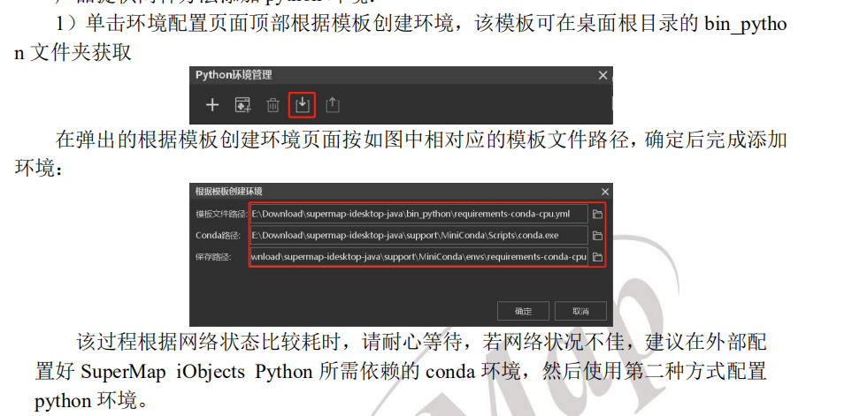The image size is (852, 416).
Task: Click the 模板文件路径 input field
Action: click(419, 214)
